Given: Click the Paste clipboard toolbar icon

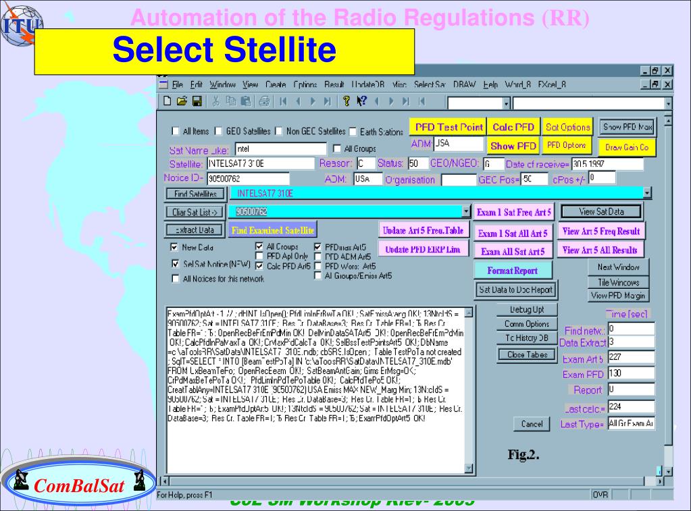Looking at the screenshot, I should [246, 101].
